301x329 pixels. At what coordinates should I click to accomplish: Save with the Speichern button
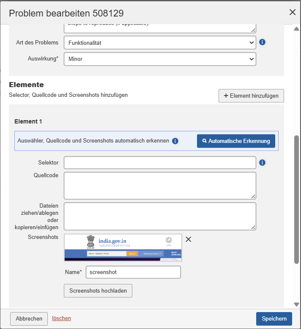click(274, 319)
